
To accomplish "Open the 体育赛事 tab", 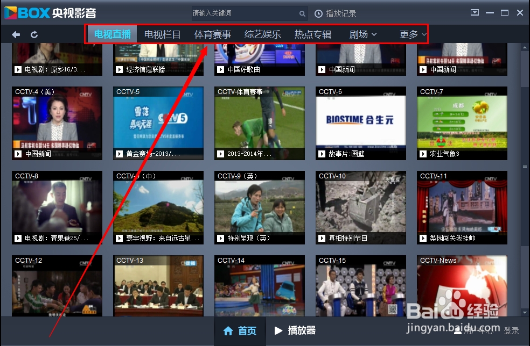I will pyautogui.click(x=213, y=34).
